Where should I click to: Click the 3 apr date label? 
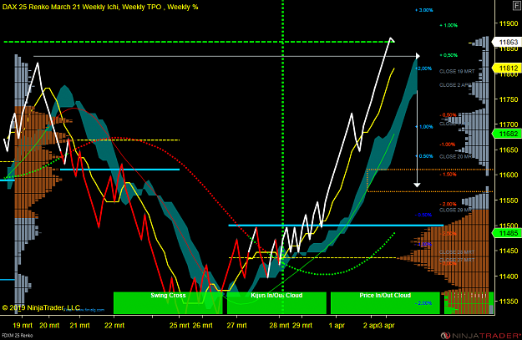pos(387,325)
